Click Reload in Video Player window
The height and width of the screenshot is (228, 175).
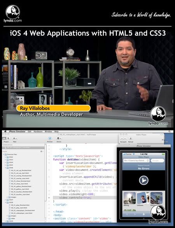pos(131,138)
